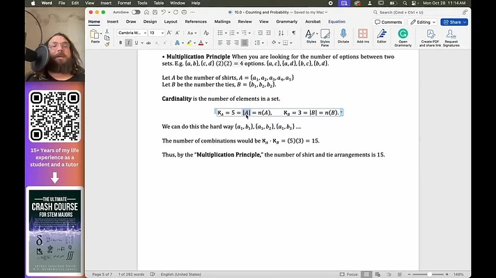Open the Change Case Aa dropdown
Image resolution: width=496 pixels, height=278 pixels.
(192, 33)
